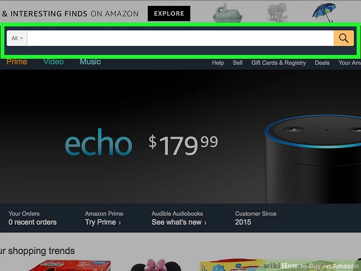Click Try Prime chevron link

(x=103, y=222)
